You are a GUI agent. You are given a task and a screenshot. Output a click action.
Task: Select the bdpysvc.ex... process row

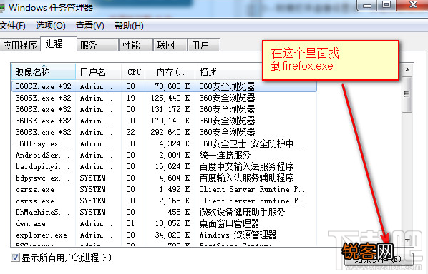click(x=164, y=178)
